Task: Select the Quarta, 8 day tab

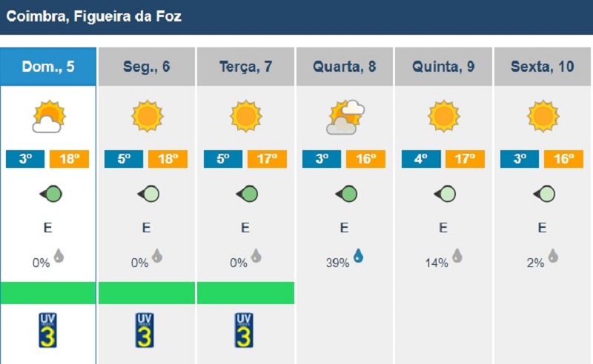Action: pos(345,67)
